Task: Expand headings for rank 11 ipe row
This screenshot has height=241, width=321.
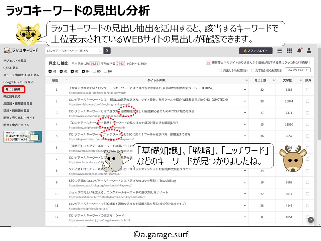Action: (245, 205)
